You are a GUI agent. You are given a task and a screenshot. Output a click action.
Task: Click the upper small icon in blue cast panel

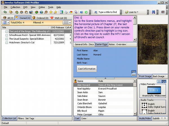pyautogui.click(x=134, y=72)
